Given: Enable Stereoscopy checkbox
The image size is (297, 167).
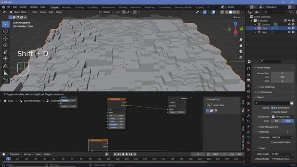Looking at the screenshot, I should click(x=258, y=92).
